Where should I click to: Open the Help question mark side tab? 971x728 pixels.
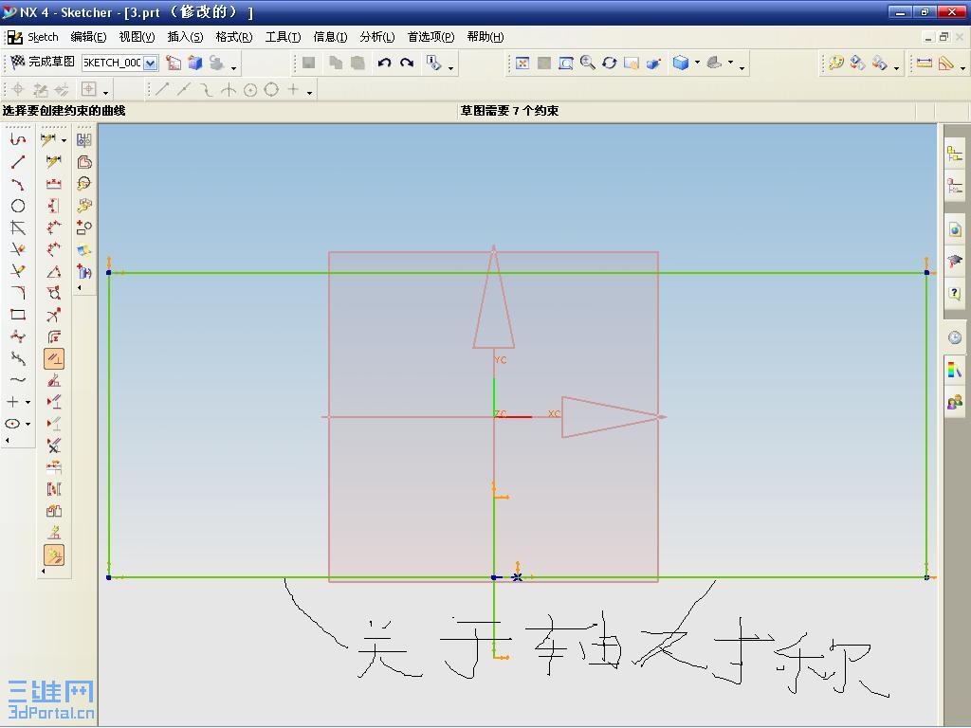pos(955,294)
